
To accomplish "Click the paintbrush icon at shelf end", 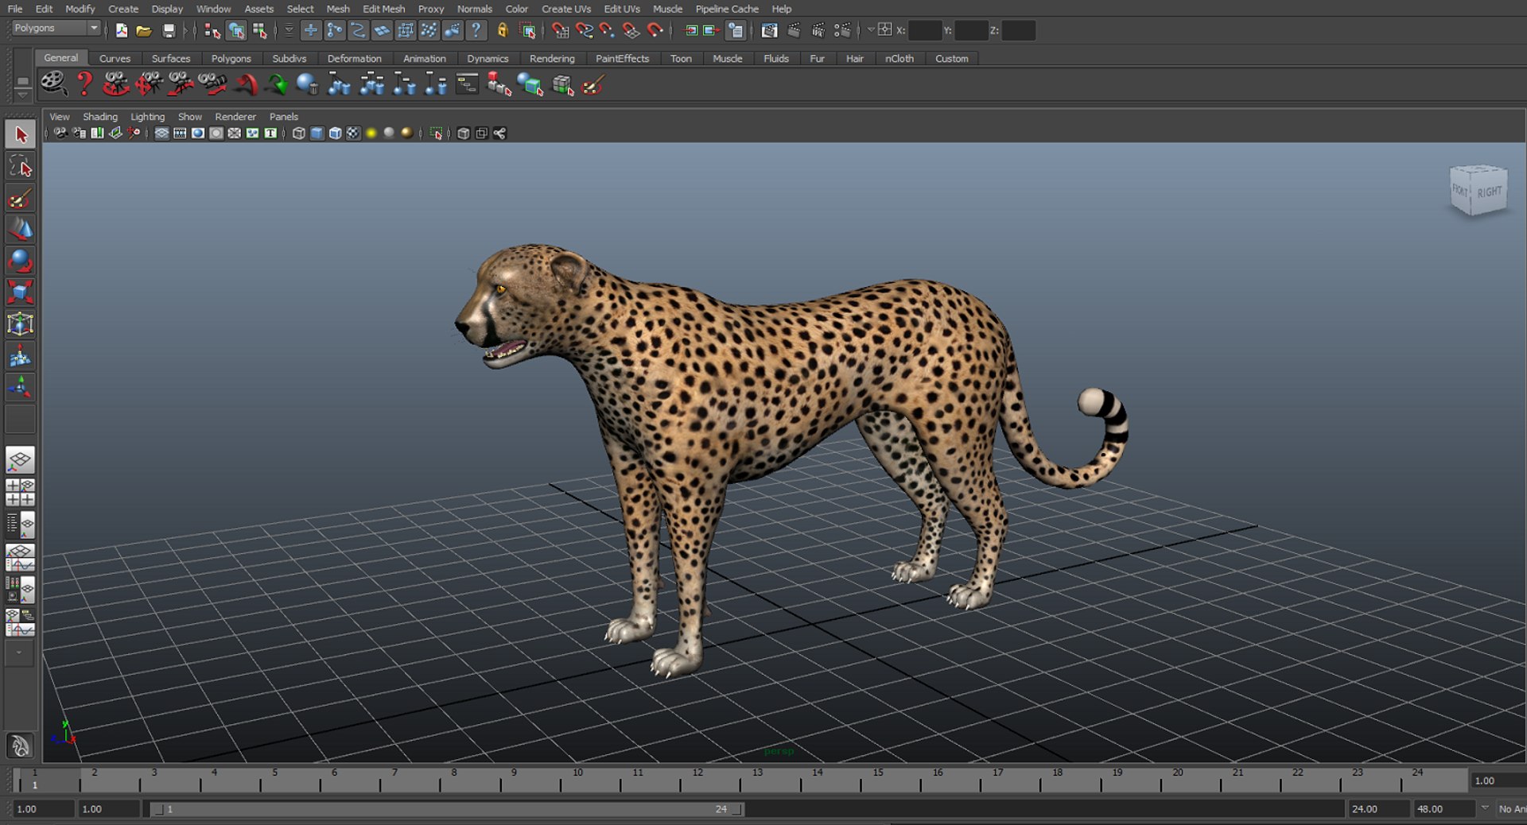I will [593, 84].
